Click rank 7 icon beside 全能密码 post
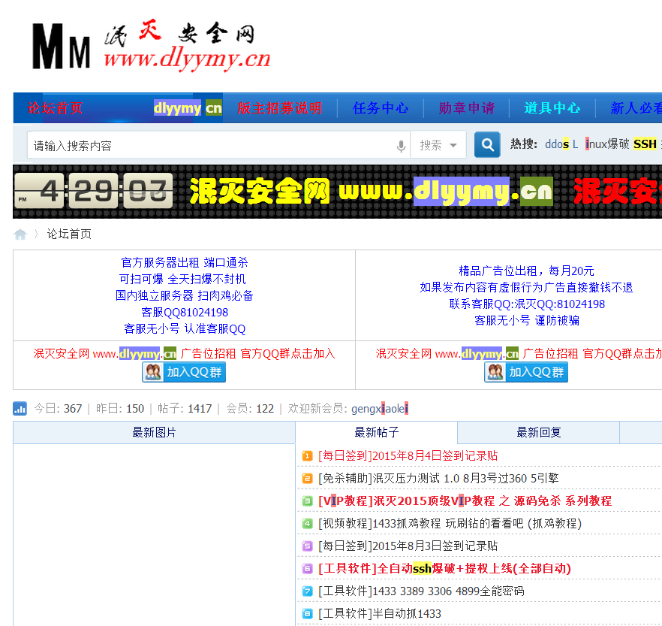 coord(307,591)
